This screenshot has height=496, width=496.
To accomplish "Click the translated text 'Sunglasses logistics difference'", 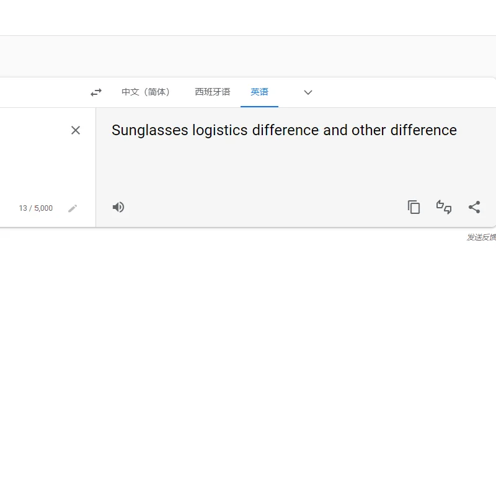I will pos(215,130).
